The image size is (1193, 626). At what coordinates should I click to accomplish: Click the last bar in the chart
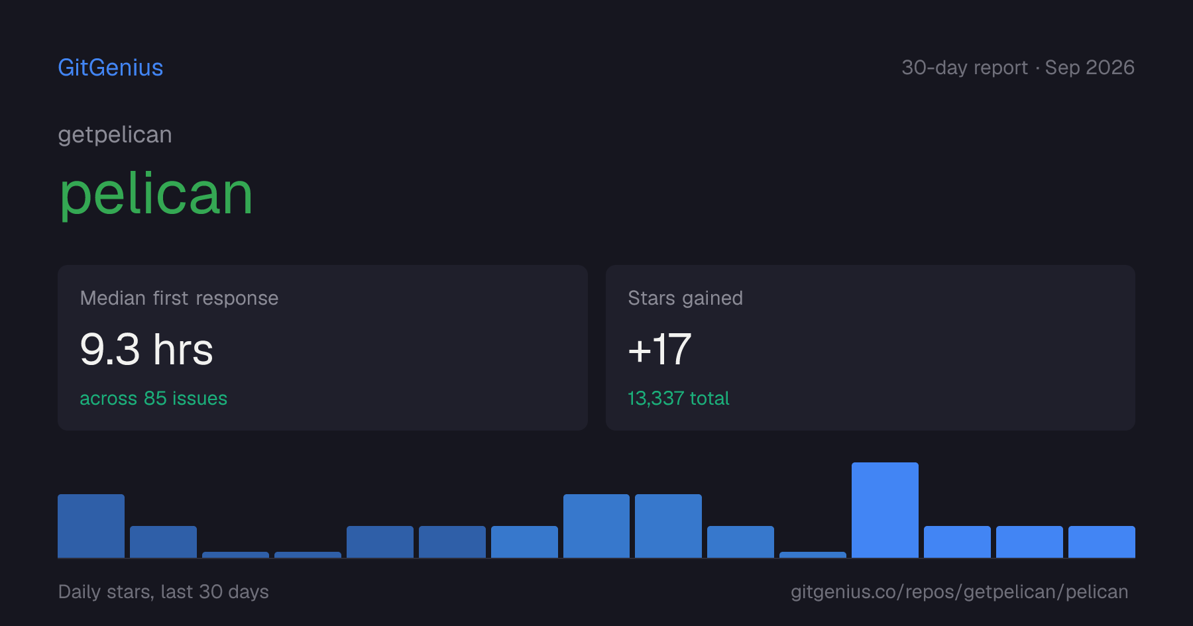click(x=1102, y=542)
